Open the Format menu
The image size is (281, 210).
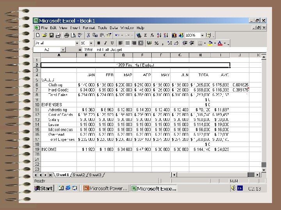(x=89, y=28)
